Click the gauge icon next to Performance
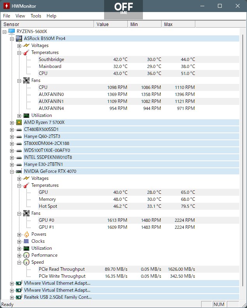 26,255
